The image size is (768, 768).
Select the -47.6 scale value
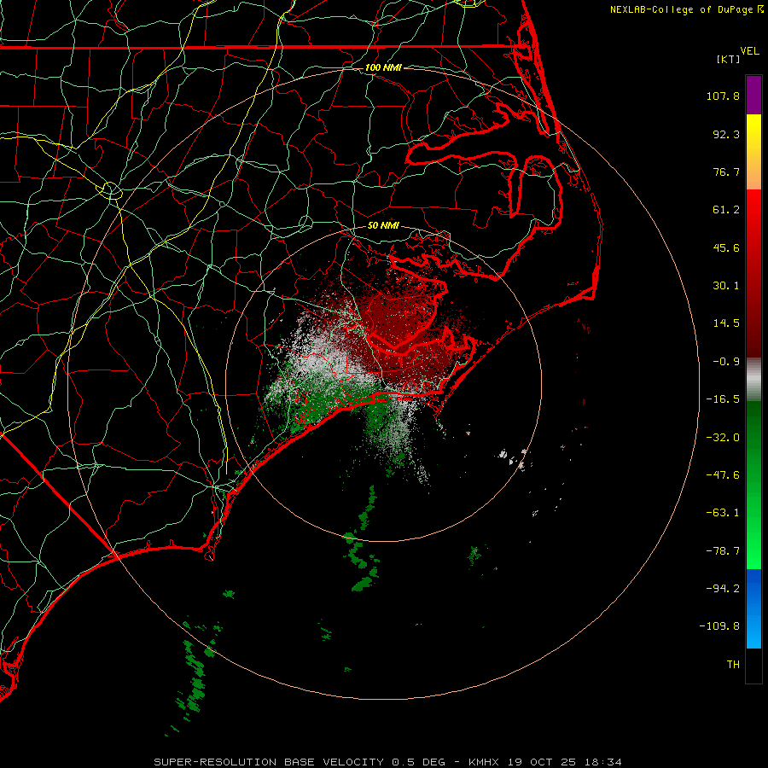(723, 475)
